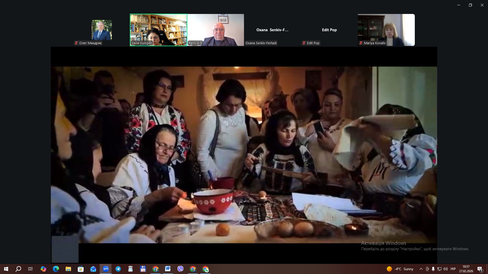This screenshot has height=274, width=488.
Task: Toggle the system volume speaker icon
Action: 445,269
